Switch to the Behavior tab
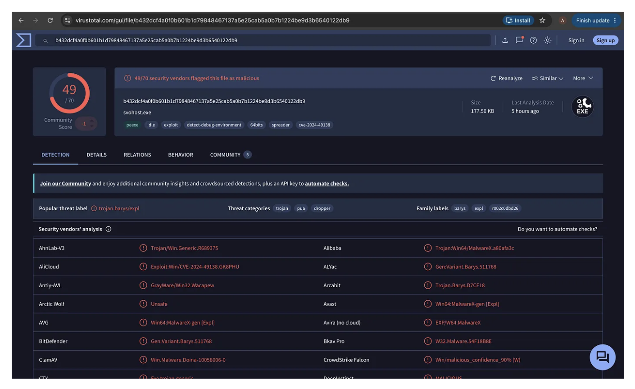Screen dimensions: 635x389 click(181, 155)
